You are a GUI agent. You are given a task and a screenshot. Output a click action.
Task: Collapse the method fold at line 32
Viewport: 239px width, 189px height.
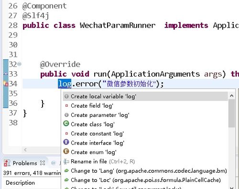pos(20,64)
